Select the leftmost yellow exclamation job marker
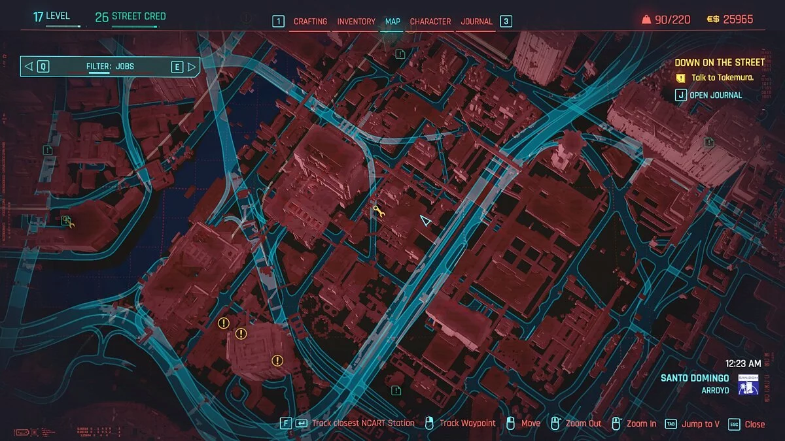785x441 pixels. [224, 323]
